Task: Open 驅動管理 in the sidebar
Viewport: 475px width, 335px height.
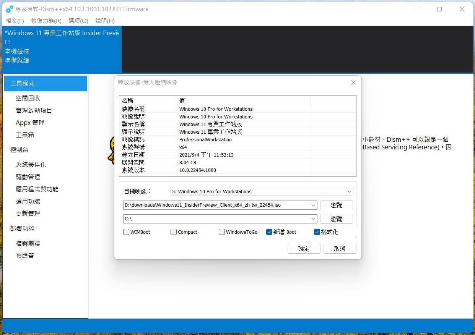Action: click(28, 177)
